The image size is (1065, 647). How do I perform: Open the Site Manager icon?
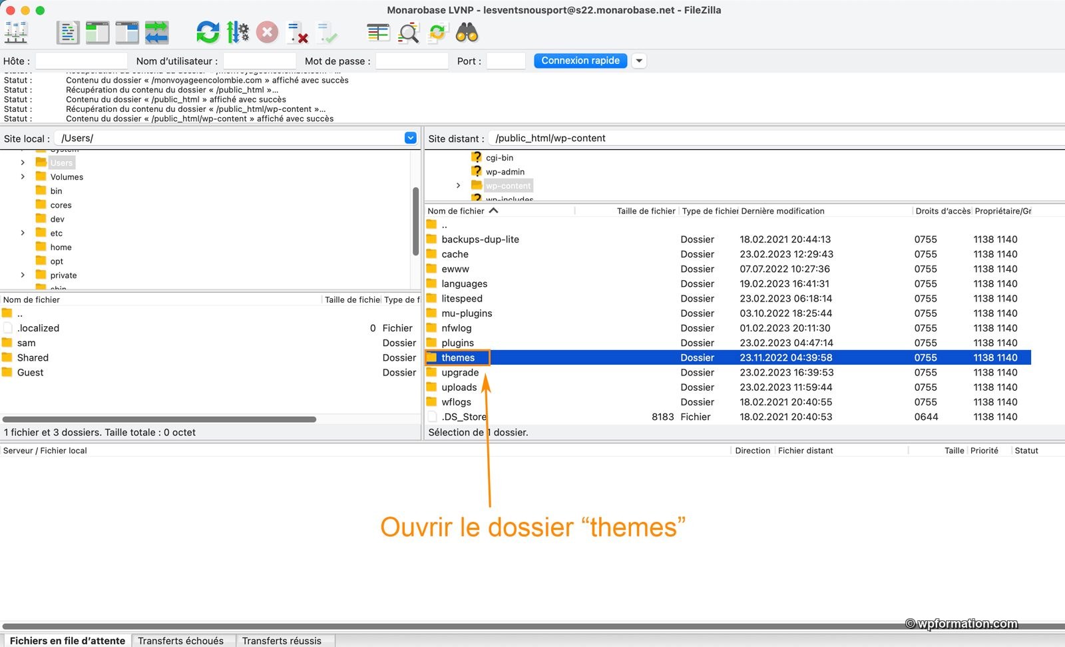(x=16, y=32)
